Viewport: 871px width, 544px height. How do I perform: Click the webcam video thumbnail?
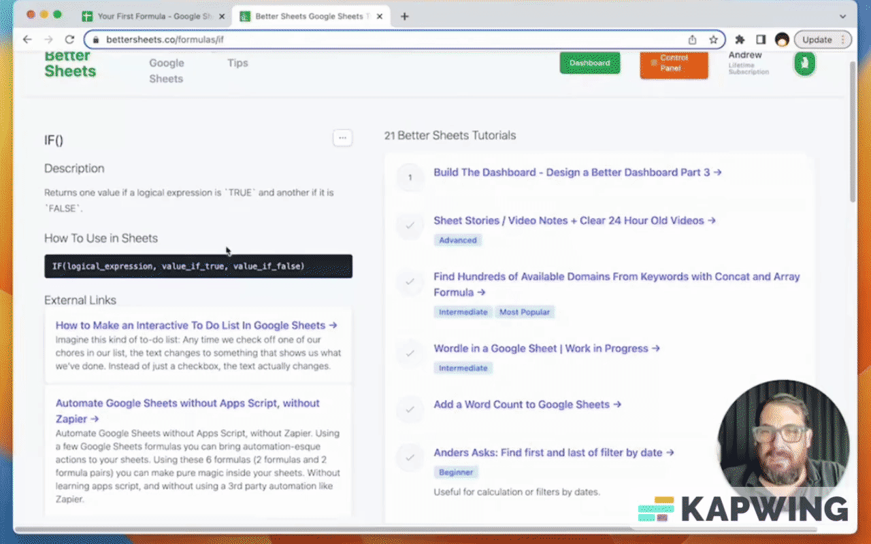coord(783,445)
